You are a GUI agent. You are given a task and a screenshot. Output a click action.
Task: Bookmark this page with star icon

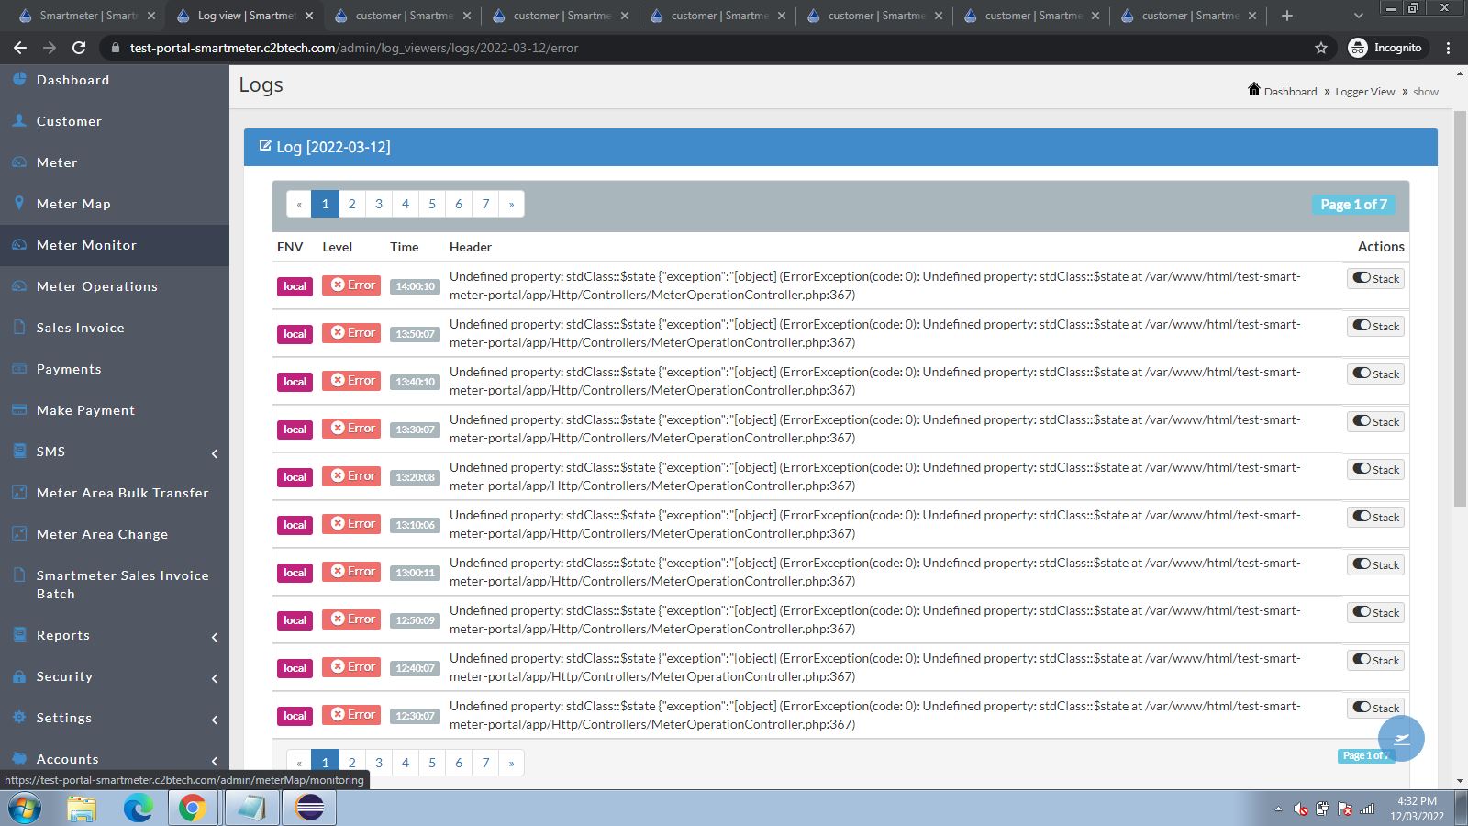point(1321,48)
